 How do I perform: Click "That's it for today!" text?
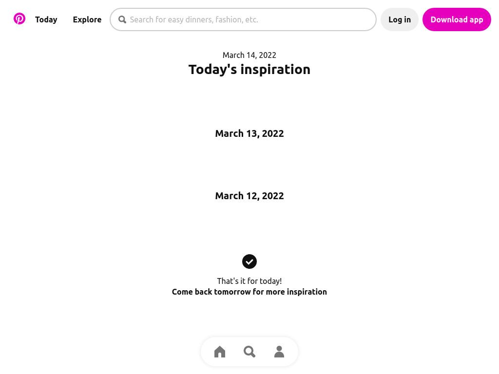pyautogui.click(x=249, y=281)
